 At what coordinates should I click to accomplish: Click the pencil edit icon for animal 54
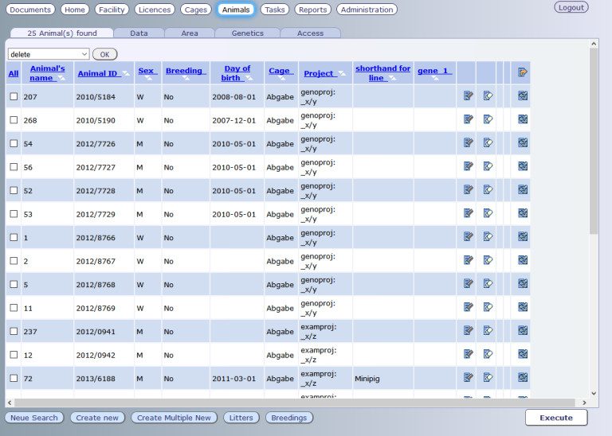468,142
